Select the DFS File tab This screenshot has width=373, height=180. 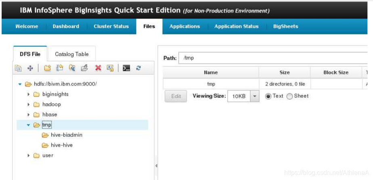click(30, 54)
